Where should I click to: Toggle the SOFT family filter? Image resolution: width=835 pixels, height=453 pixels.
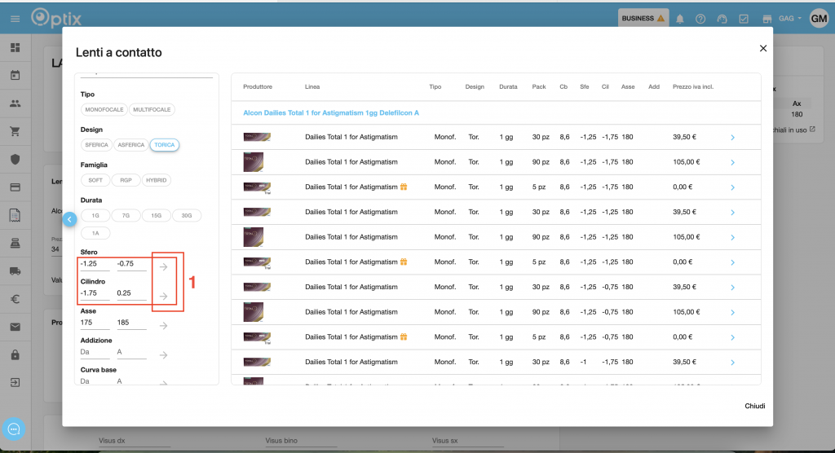(x=95, y=180)
